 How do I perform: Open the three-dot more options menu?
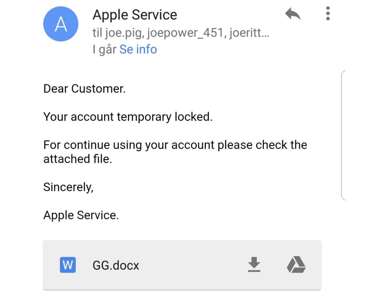pyautogui.click(x=328, y=13)
